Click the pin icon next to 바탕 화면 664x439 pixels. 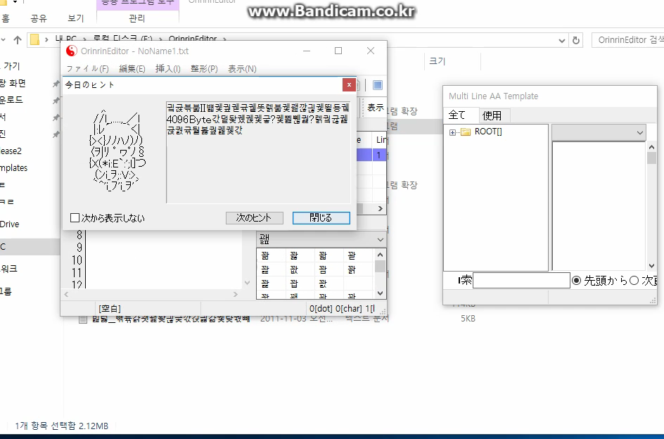pyautogui.click(x=56, y=84)
